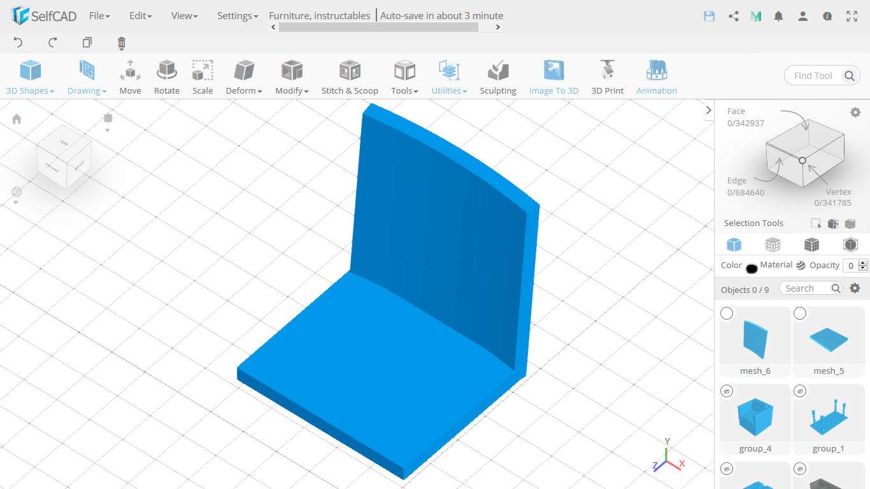Screen dimensions: 870x489
Task: Reset view with the home icon
Action: click(x=17, y=119)
